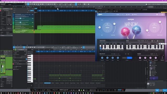Select next preset arrow in the ujam header
Viewport: 167px width, 94px height.
tap(123, 15)
